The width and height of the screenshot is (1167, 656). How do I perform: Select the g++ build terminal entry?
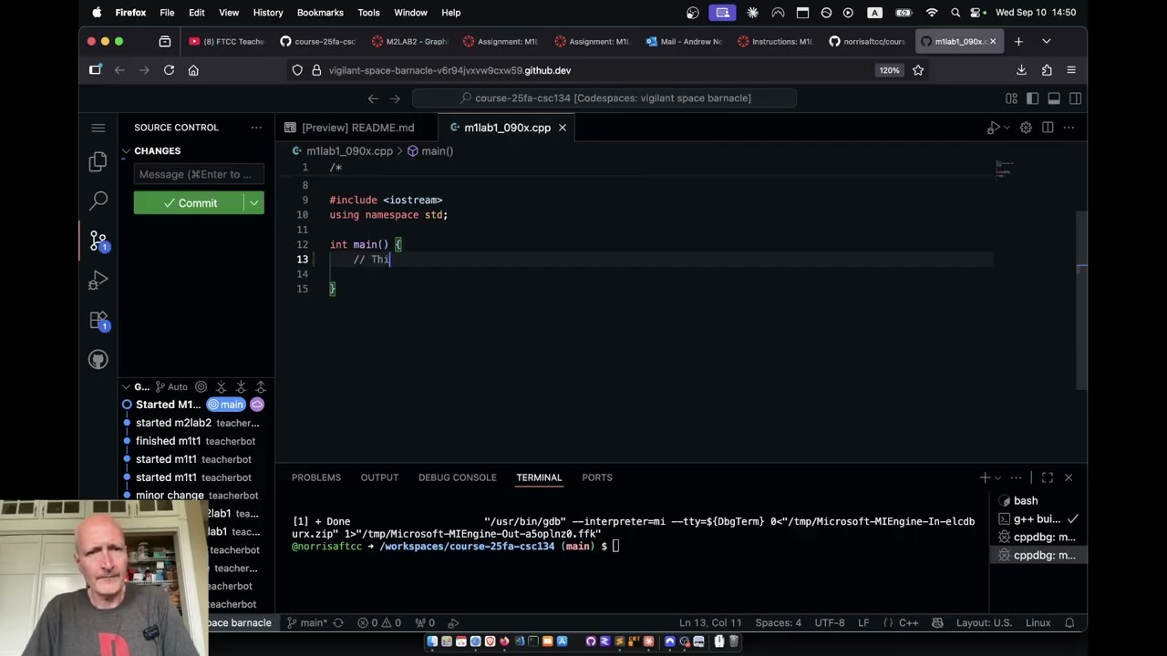point(1038,519)
